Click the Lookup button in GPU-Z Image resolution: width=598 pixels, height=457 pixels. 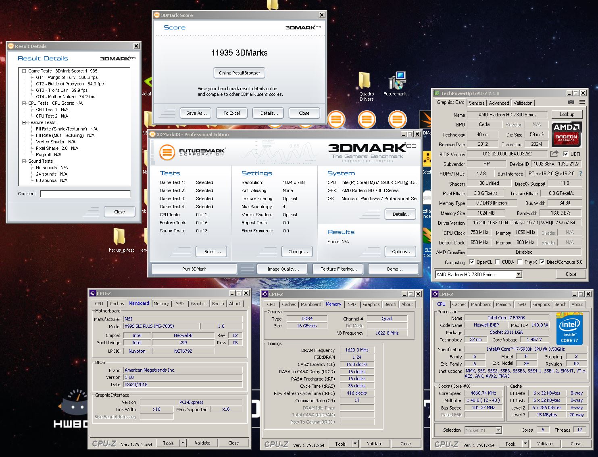pos(567,114)
